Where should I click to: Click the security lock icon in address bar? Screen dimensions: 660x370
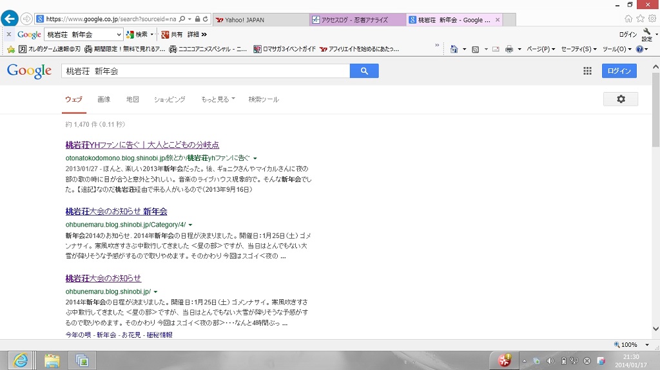coord(197,19)
